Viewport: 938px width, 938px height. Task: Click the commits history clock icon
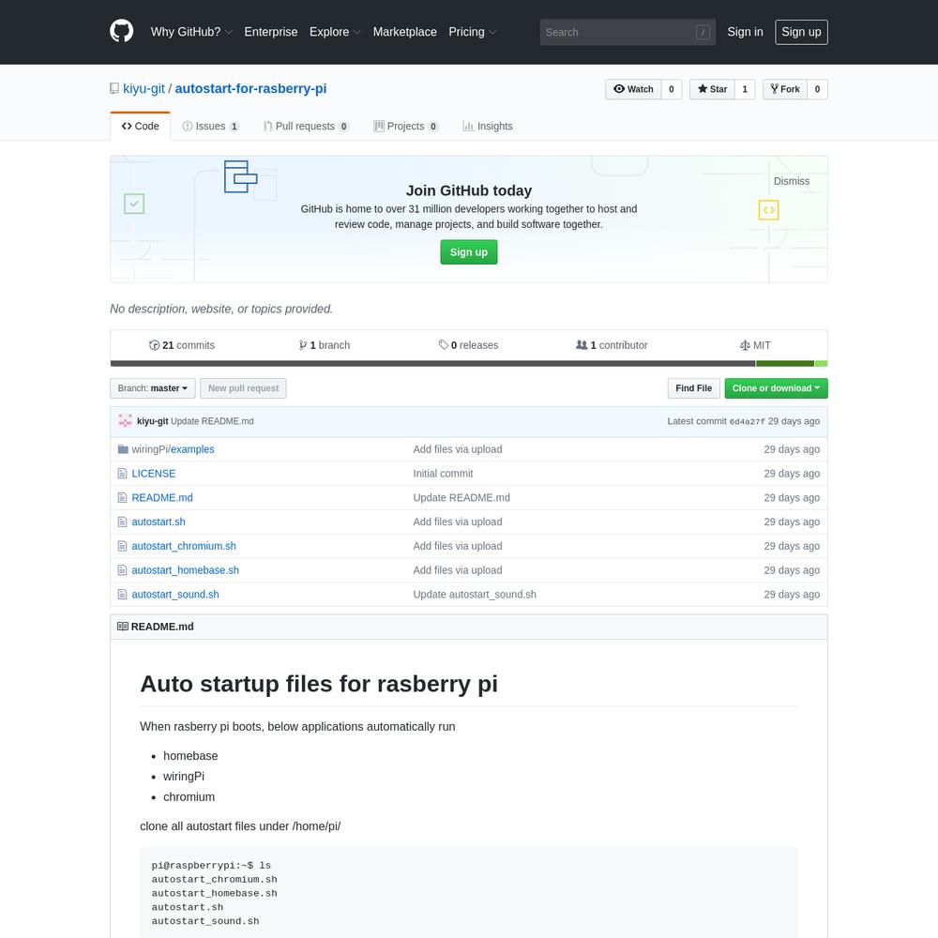(155, 345)
